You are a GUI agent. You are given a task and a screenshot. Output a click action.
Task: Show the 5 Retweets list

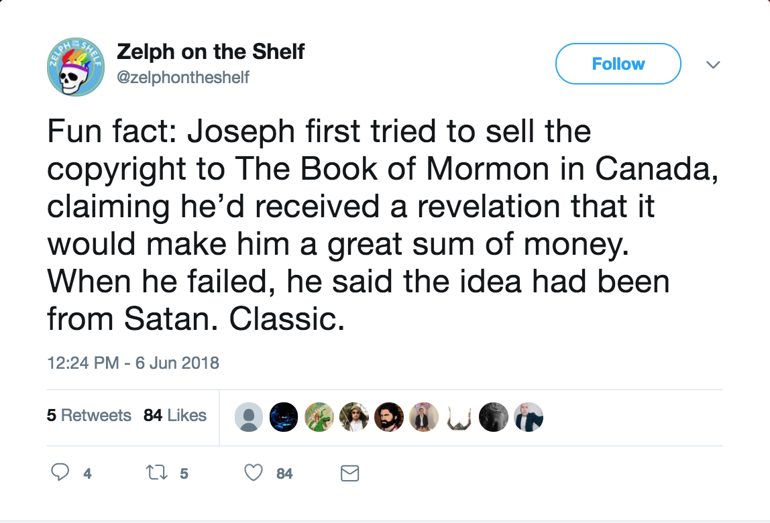click(89, 416)
